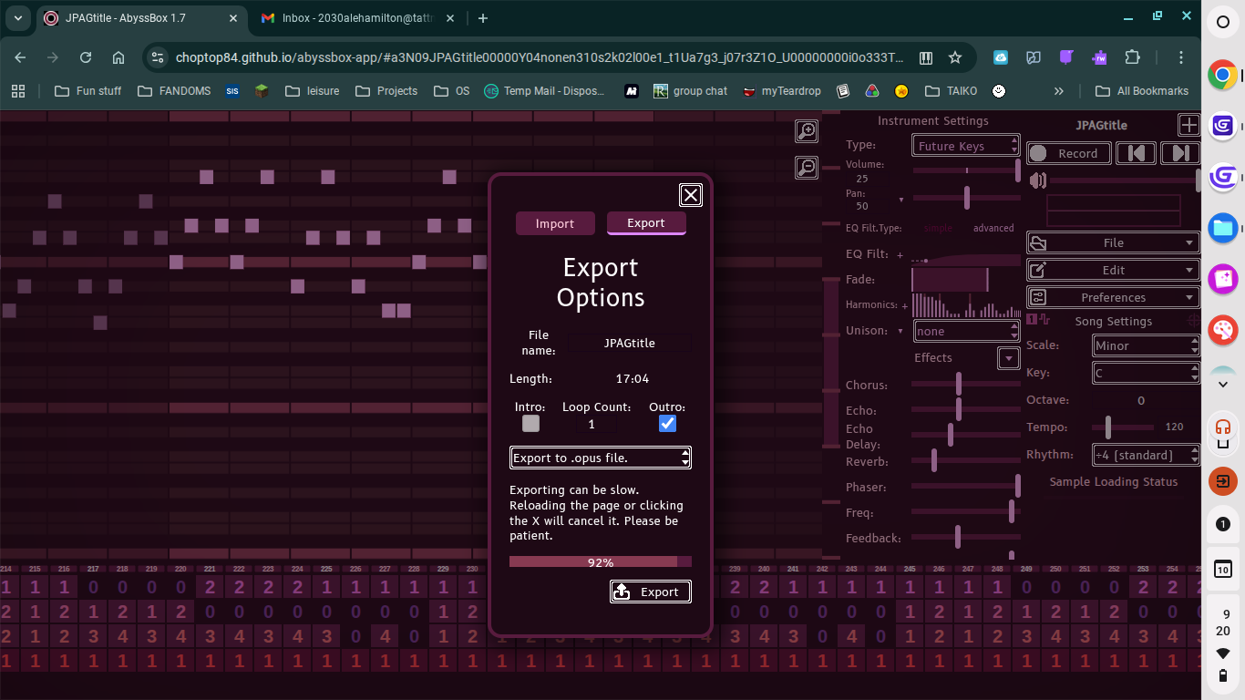
Task: Open the Key dropdown
Action: coord(1146,373)
